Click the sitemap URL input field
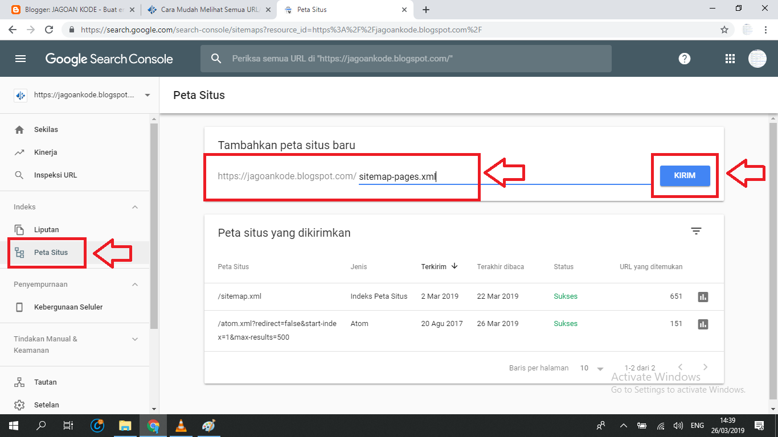Viewport: 778px width, 437px height. coord(505,176)
